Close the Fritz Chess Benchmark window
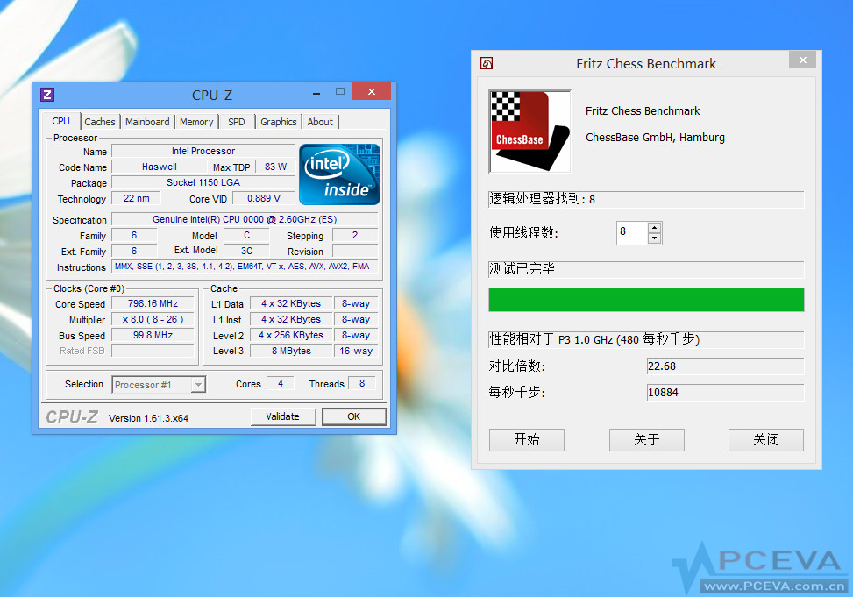The width and height of the screenshot is (853, 597). pos(802,60)
